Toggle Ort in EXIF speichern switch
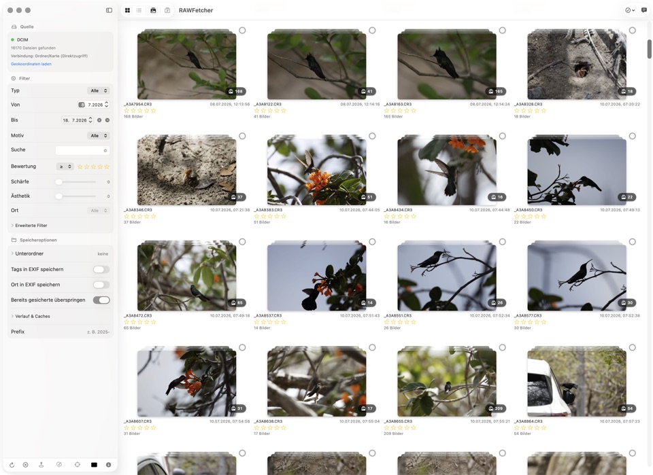Image resolution: width=653 pixels, height=475 pixels. [x=101, y=285]
